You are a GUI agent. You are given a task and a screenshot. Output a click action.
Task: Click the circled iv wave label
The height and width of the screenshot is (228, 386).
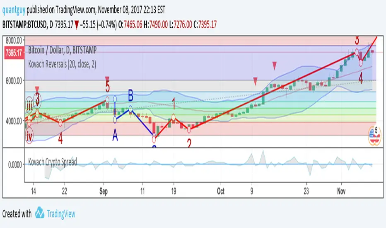tap(29, 136)
